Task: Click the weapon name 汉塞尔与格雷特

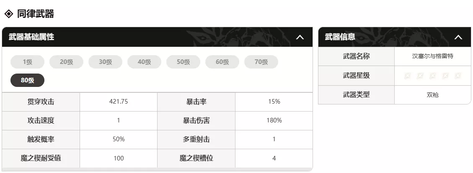Action: [x=432, y=56]
